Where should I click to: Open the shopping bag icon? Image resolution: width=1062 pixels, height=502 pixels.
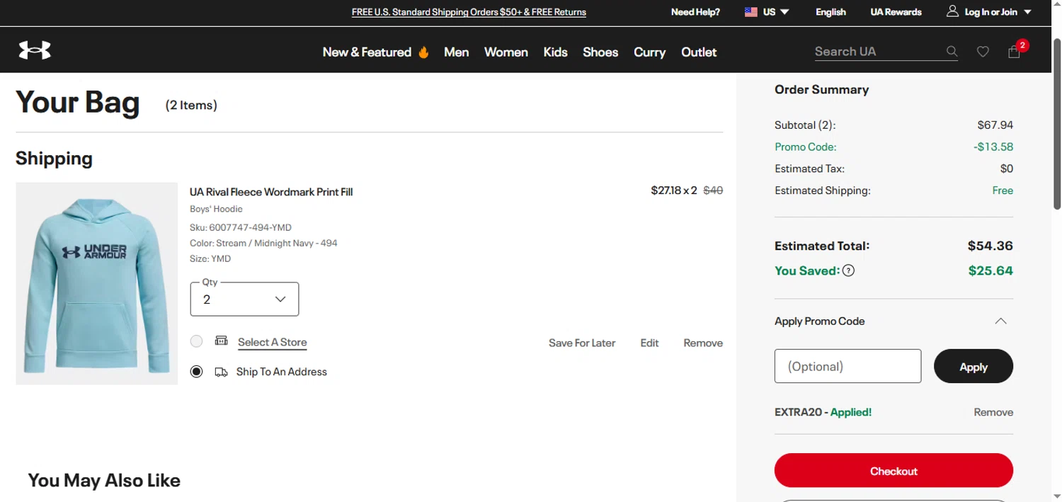(1014, 51)
